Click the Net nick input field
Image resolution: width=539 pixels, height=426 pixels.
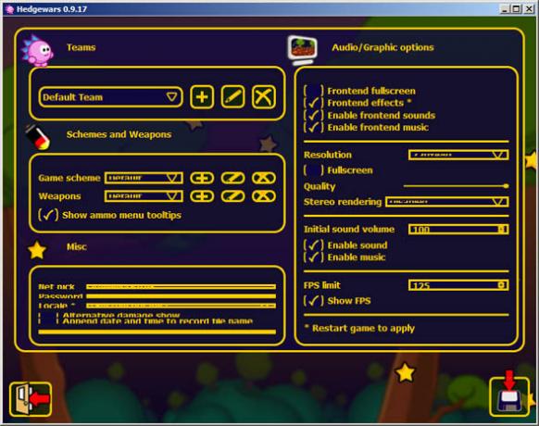[x=181, y=286]
